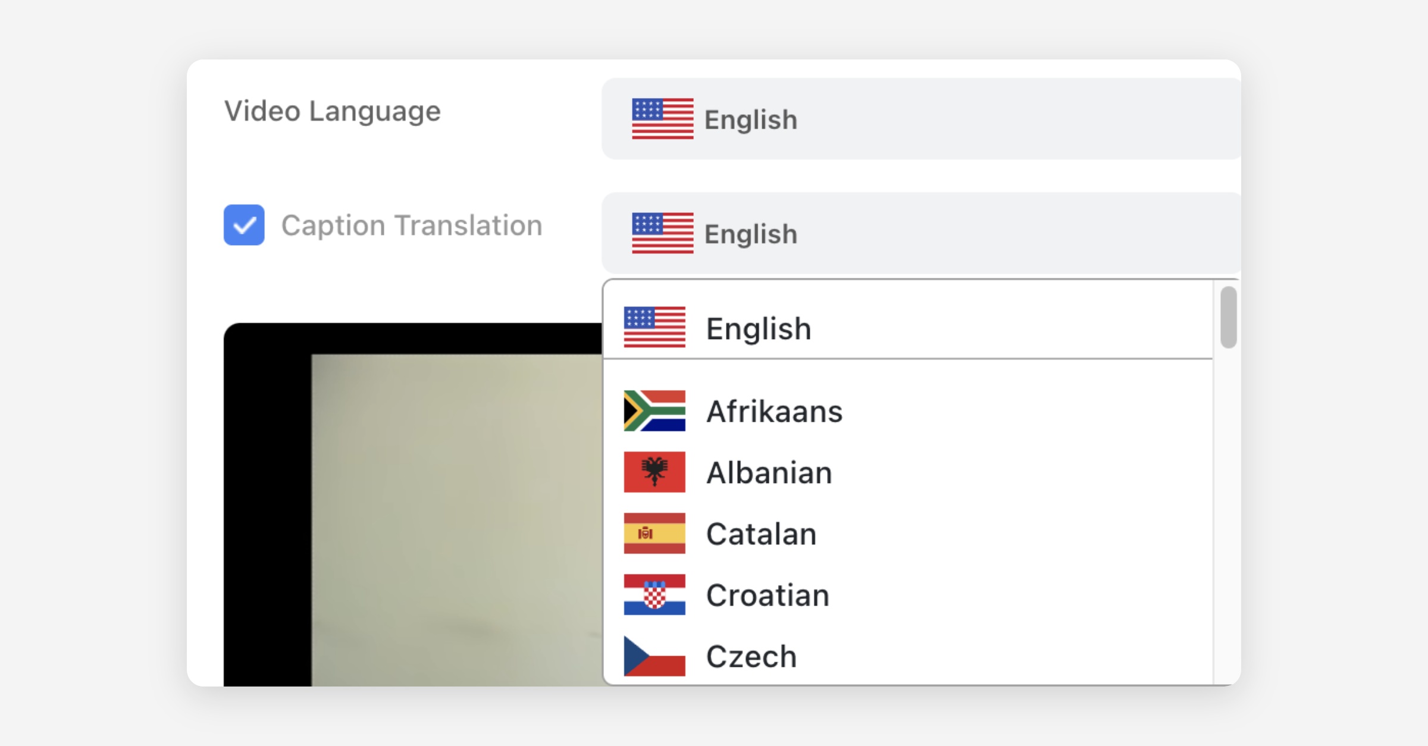The height and width of the screenshot is (746, 1428).
Task: Click the Croatian flag icon
Action: (x=654, y=595)
